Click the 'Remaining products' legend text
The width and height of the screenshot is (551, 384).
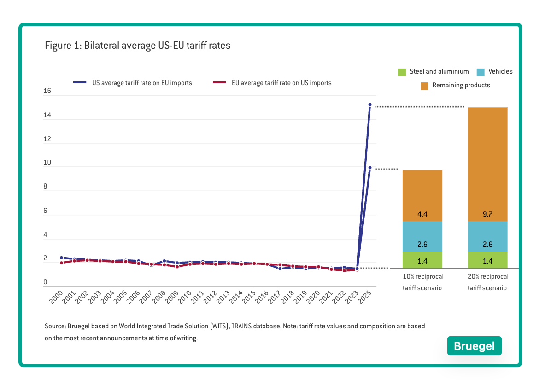pyautogui.click(x=461, y=85)
